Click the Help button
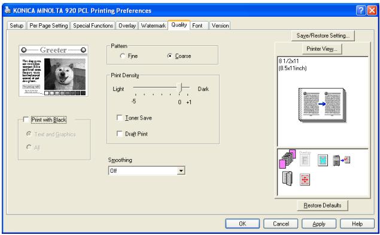Screen dimensions: 380x235 [357, 224]
